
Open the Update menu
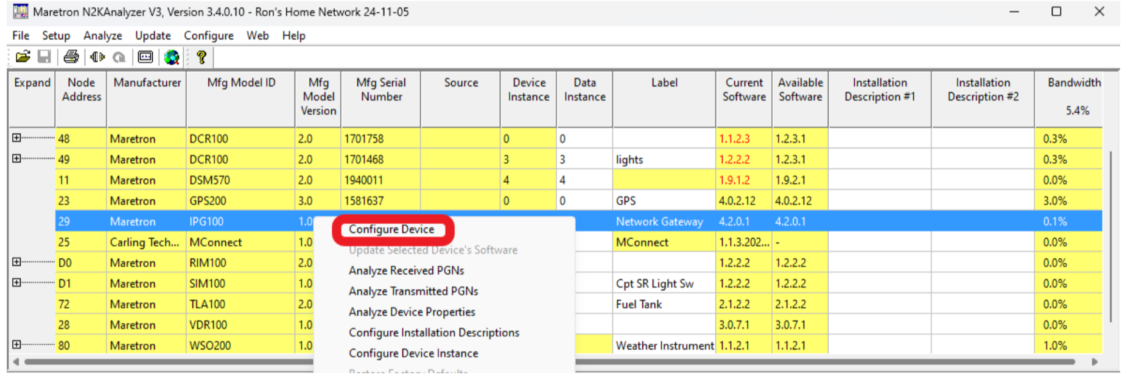click(x=153, y=35)
